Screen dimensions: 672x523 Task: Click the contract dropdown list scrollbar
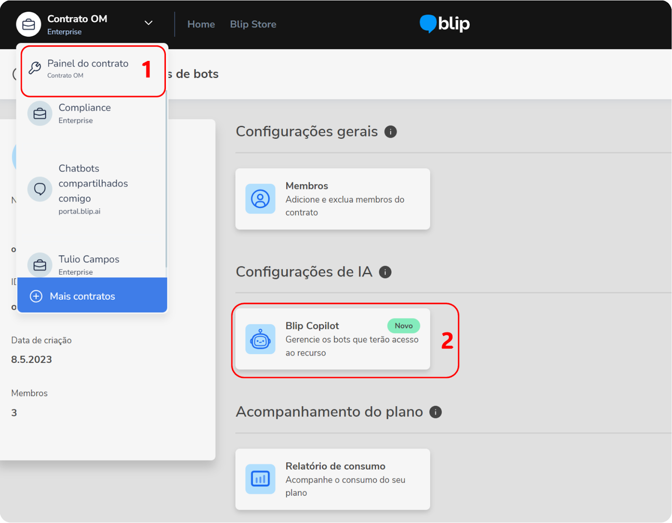pyautogui.click(x=166, y=179)
